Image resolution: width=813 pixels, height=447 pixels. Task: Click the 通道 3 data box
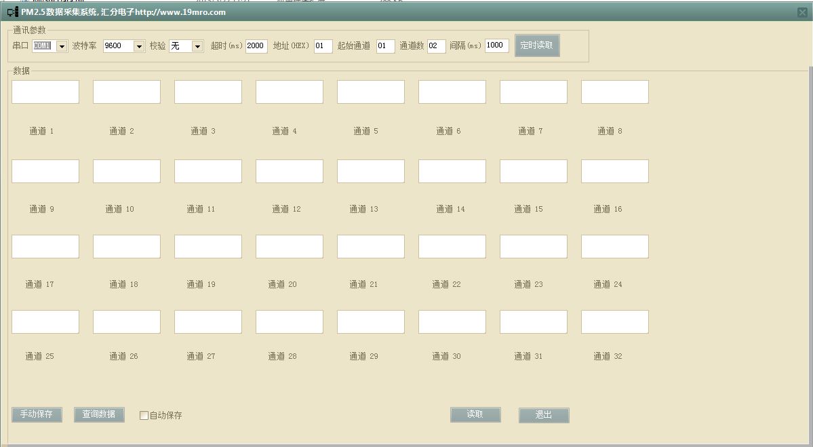208,92
